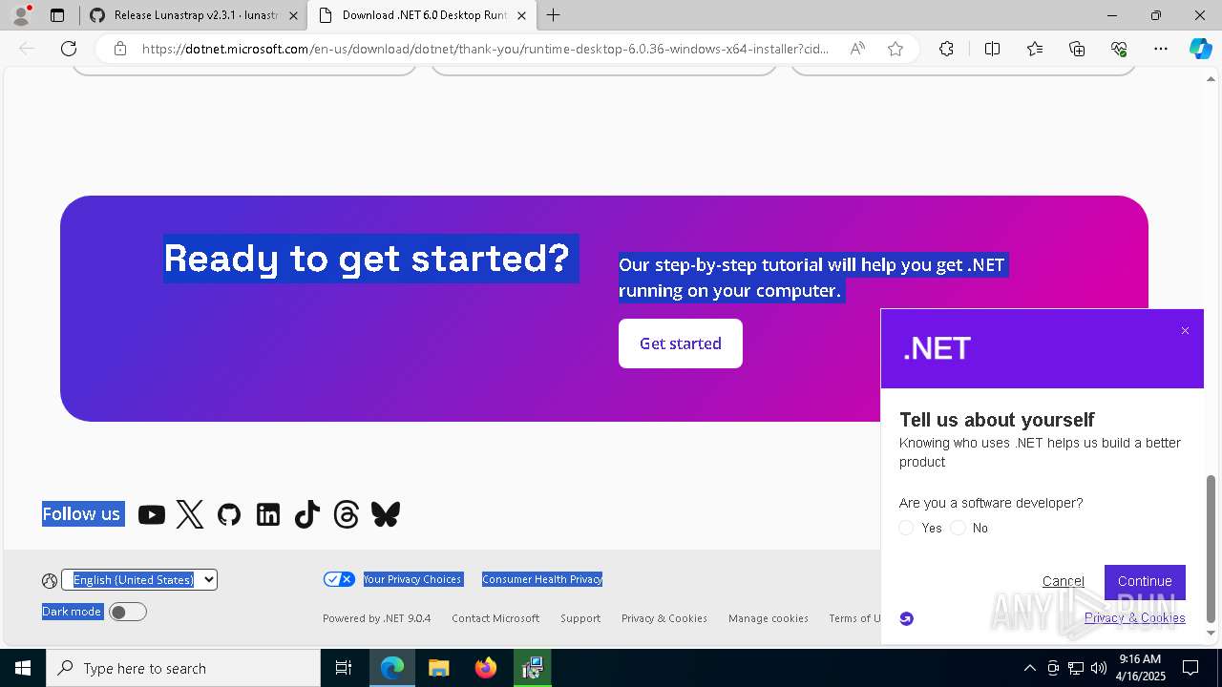Open the Copilot sidebar icon
Screen dimensions: 1222x687
1200,49
